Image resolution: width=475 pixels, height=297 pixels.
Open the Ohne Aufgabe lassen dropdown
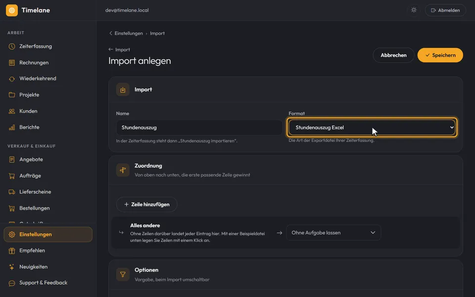click(333, 233)
